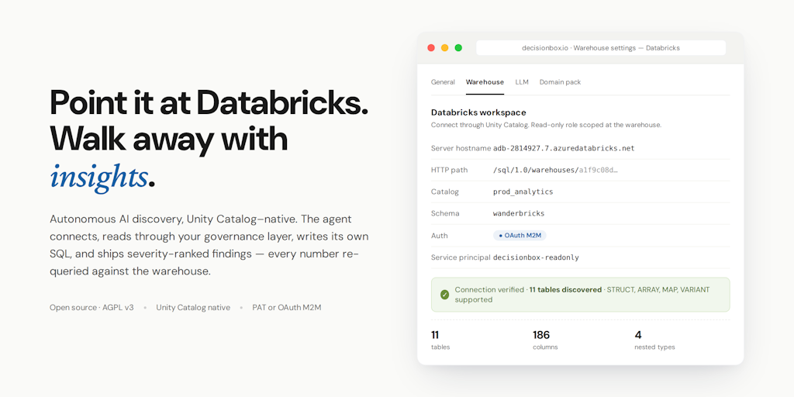The height and width of the screenshot is (397, 794).
Task: Click the green maximize window dot
Action: [458, 47]
